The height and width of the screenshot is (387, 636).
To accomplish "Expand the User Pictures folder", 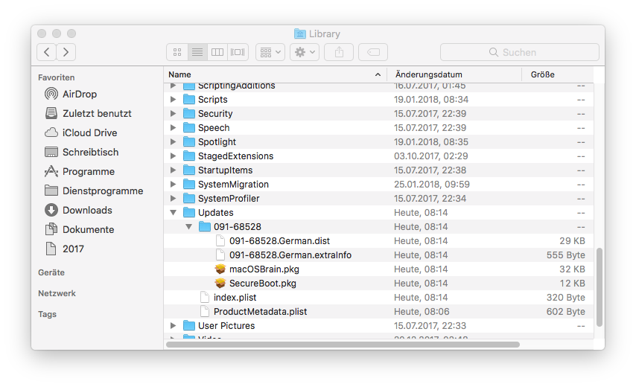I will 174,326.
